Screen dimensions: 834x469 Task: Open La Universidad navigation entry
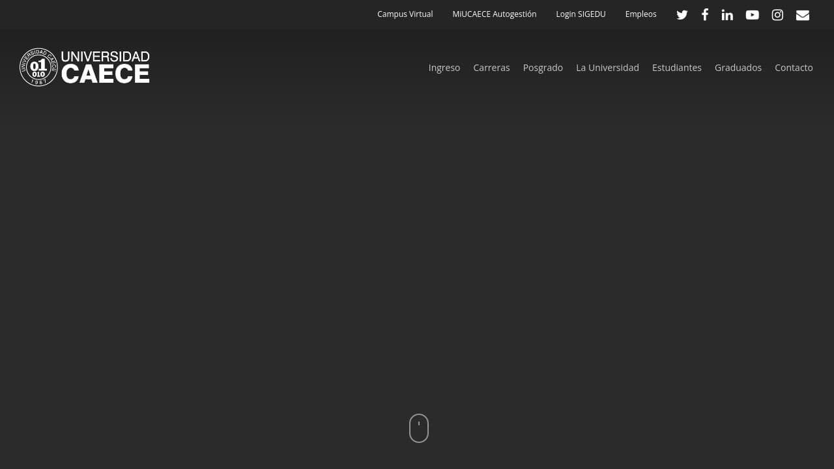(607, 67)
